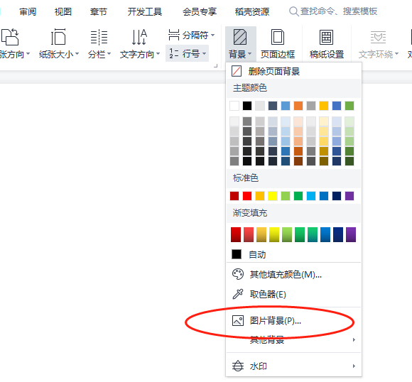Switch to the 章节 tab
The height and width of the screenshot is (382, 412).
tap(98, 11)
